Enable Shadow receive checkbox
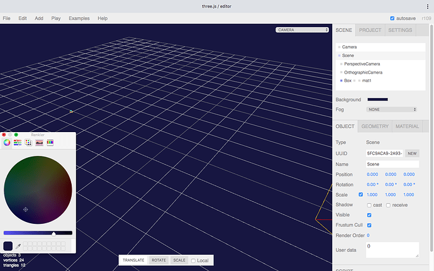434x271 pixels. [x=388, y=205]
